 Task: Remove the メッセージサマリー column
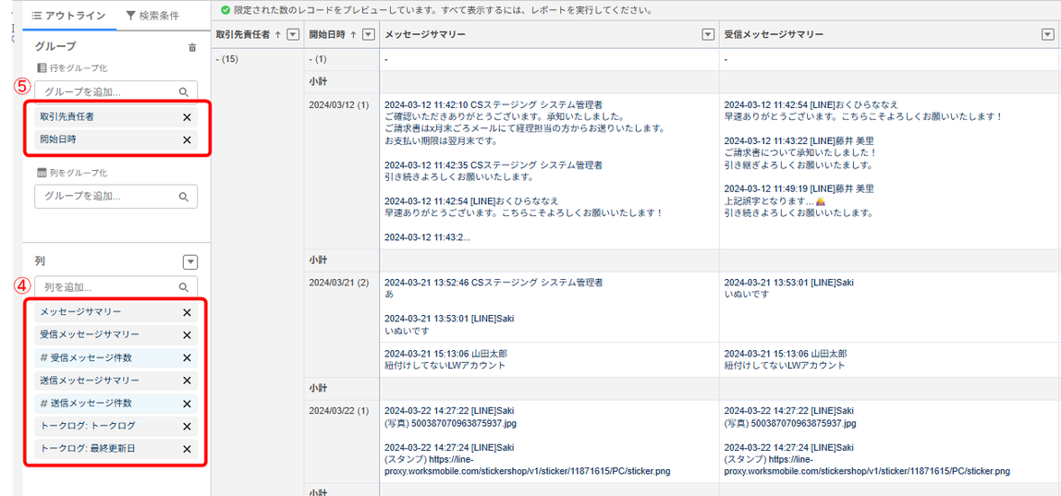[x=187, y=312]
